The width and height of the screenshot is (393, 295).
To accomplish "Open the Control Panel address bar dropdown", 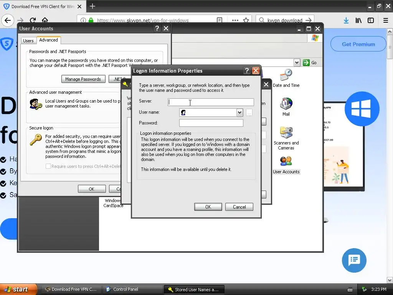I will coord(297,63).
